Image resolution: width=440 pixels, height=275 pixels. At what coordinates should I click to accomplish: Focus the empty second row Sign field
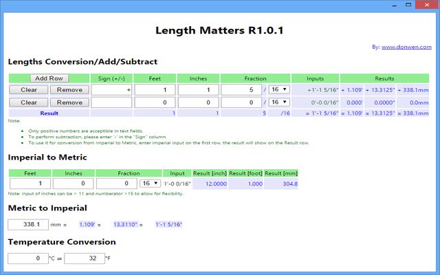111,102
